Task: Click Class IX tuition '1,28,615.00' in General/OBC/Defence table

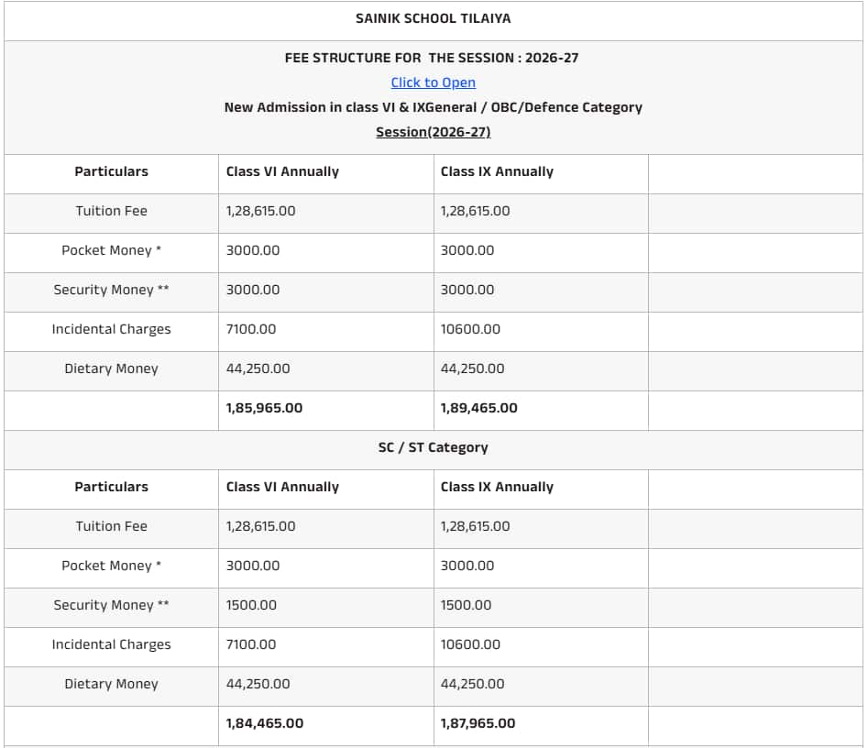Action: click(475, 211)
